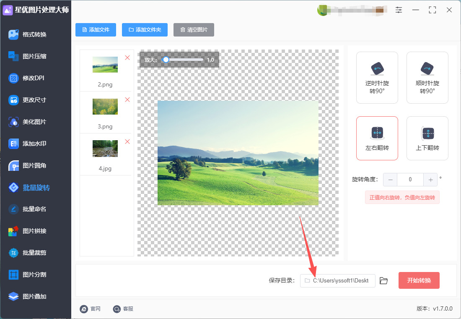
Task: Click the 清空图片 clear images button
Action: 194,30
